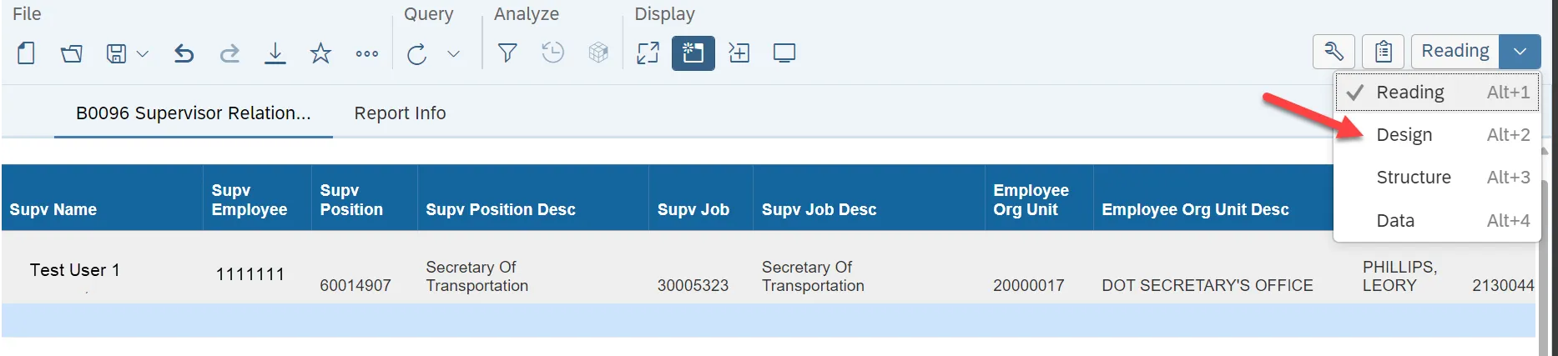The width and height of the screenshot is (1558, 356).
Task: Choose Structure mode in the dropdown
Action: [1413, 178]
